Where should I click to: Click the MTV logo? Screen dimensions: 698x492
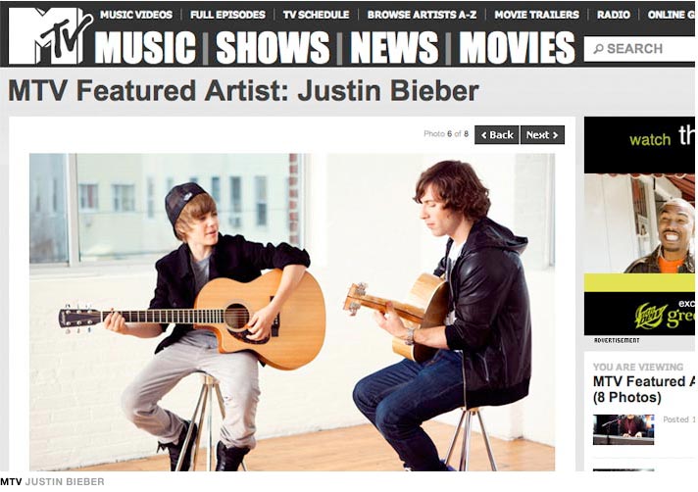[x=50, y=35]
